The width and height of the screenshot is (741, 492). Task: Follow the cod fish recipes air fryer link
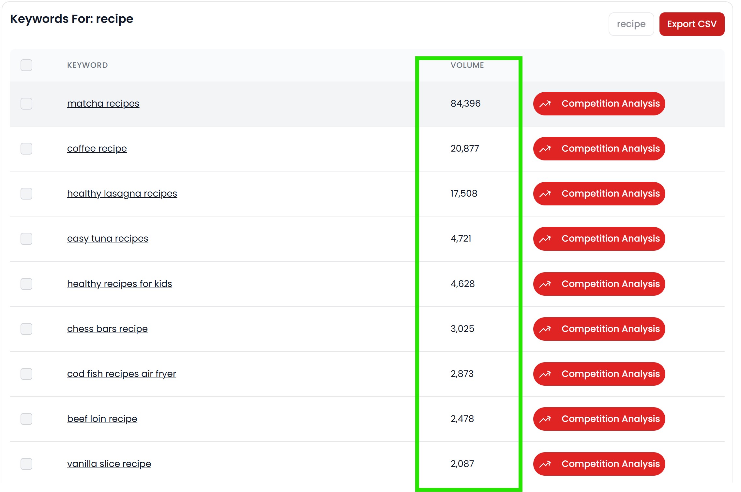(x=122, y=374)
